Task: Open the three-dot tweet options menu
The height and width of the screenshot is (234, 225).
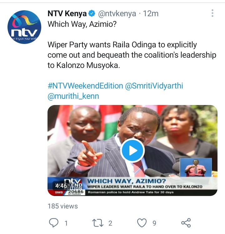Action: coord(212,13)
